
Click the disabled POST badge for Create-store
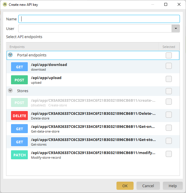coord(19,103)
